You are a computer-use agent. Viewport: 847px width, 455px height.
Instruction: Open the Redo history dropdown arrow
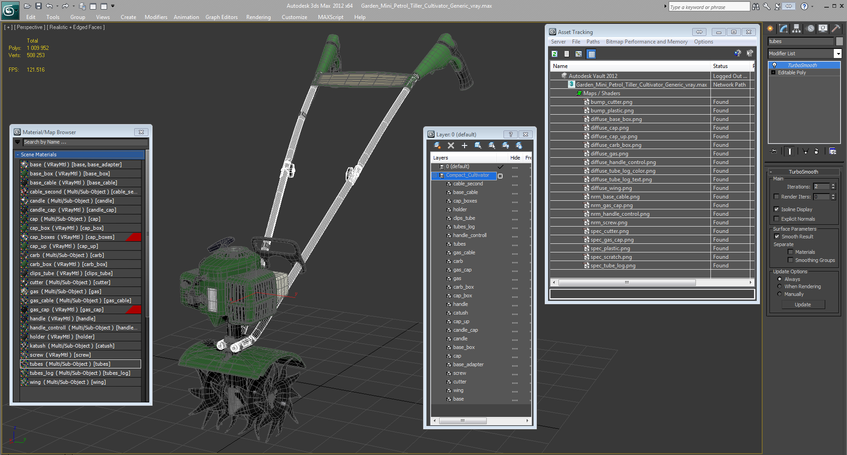coord(73,6)
